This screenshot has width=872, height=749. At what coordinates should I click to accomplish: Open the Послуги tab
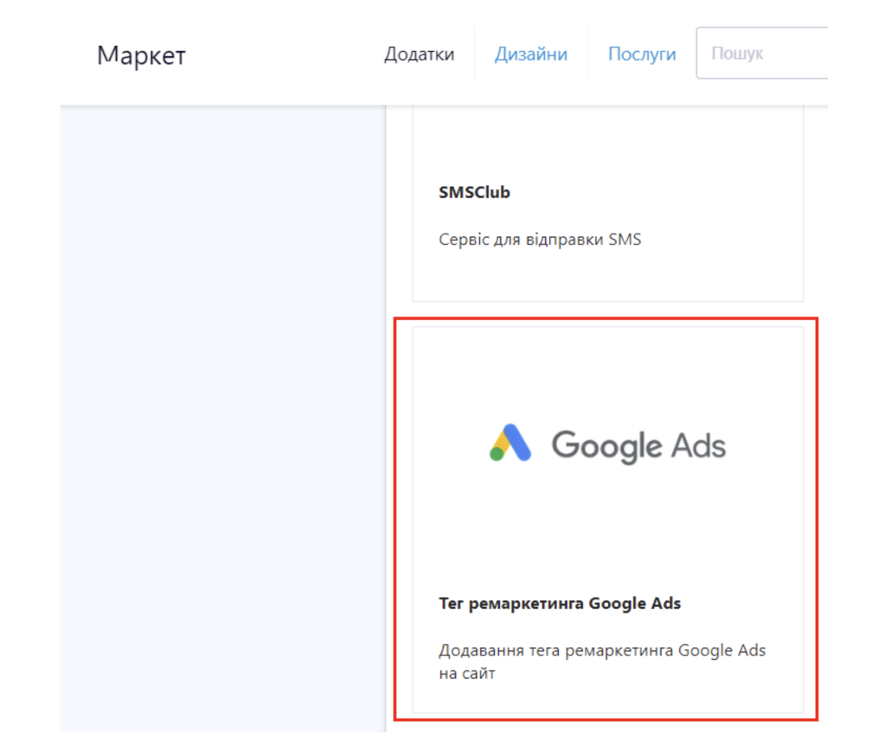tap(642, 54)
